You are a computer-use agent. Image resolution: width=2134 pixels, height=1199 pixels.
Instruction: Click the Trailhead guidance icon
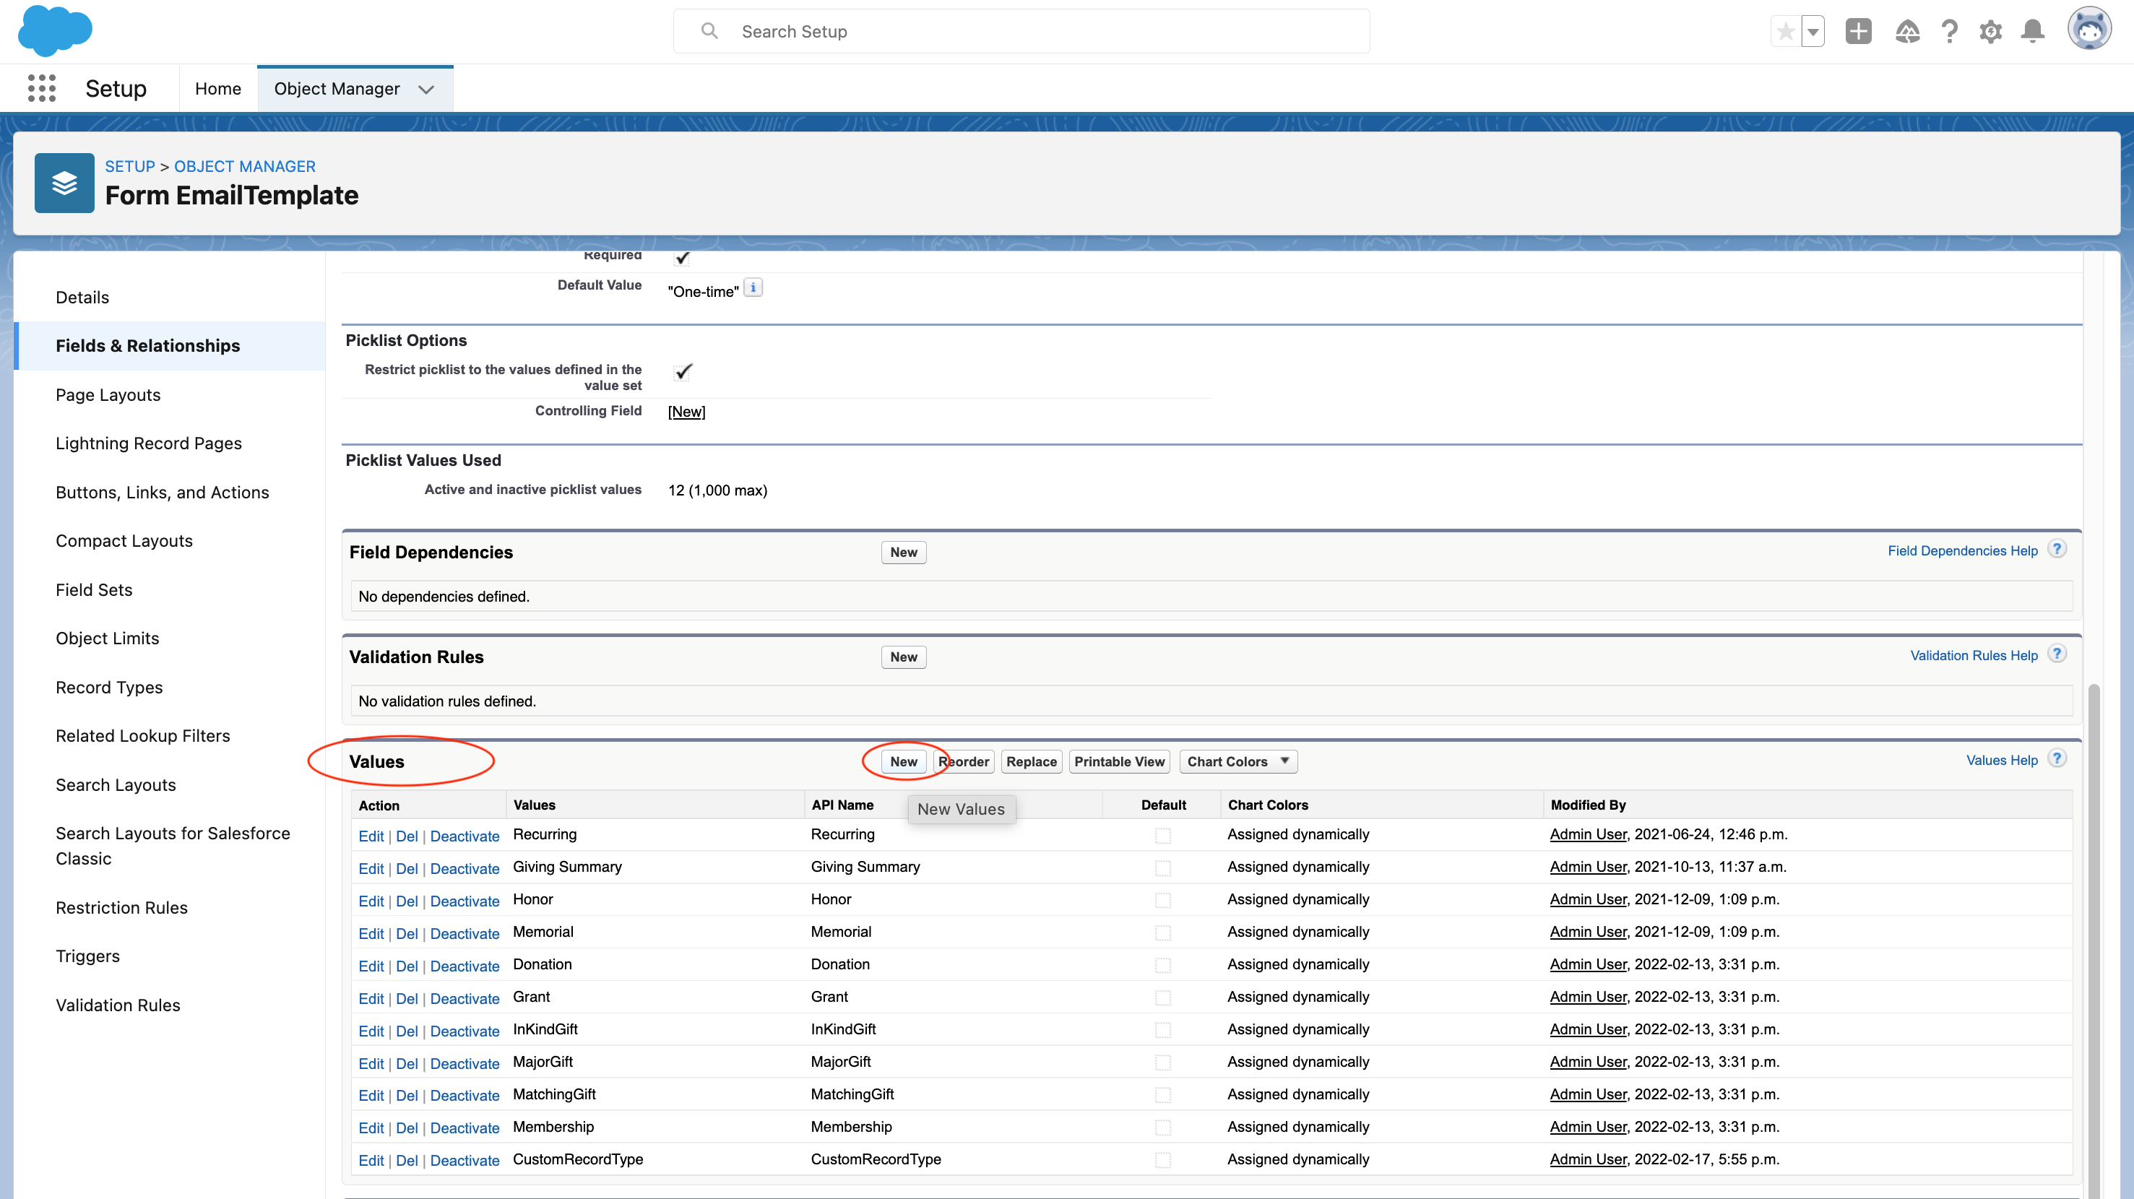click(1907, 32)
